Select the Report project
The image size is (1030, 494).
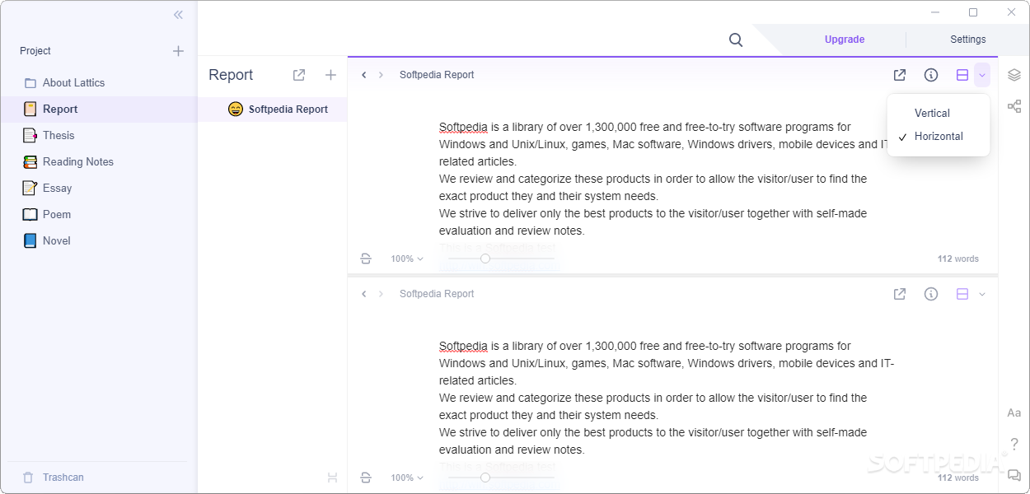click(x=99, y=109)
